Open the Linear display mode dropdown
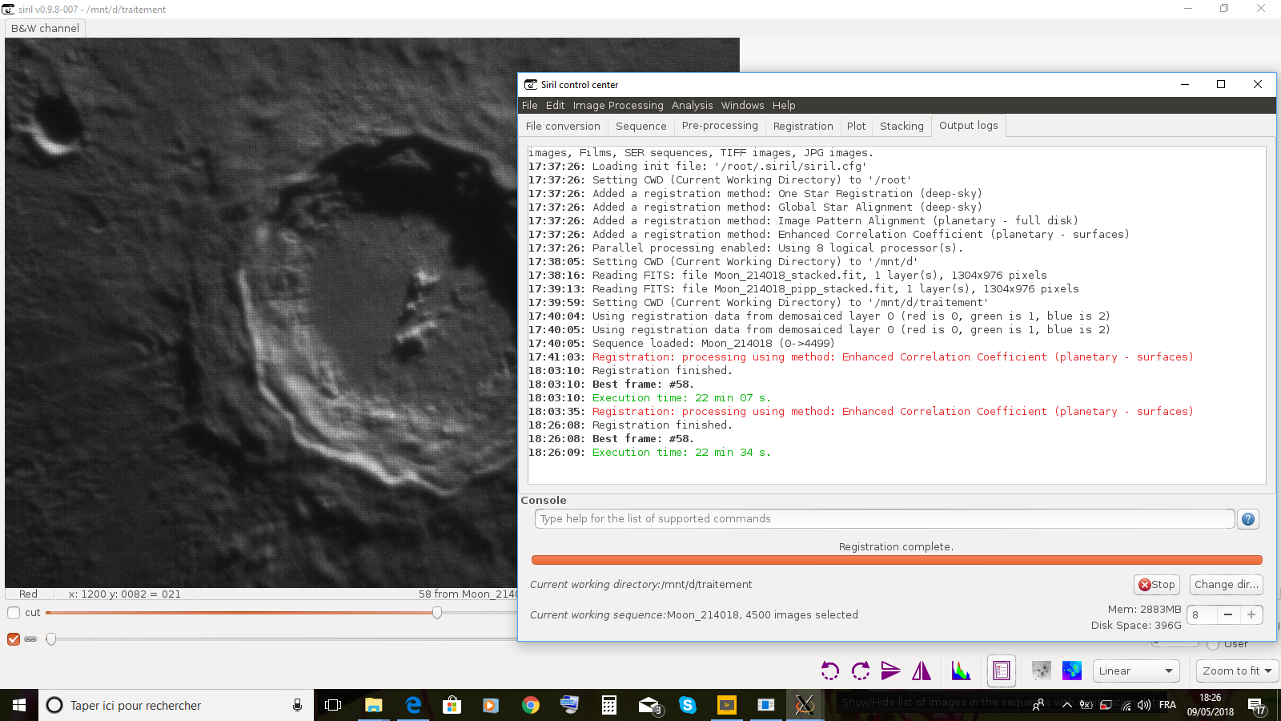This screenshot has height=721, width=1281. pyautogui.click(x=1136, y=671)
